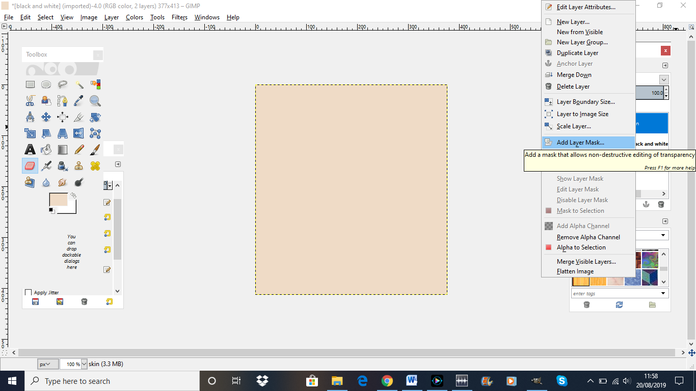696x391 pixels.
Task: Click Disable Layer Mask entry
Action: tap(582, 200)
